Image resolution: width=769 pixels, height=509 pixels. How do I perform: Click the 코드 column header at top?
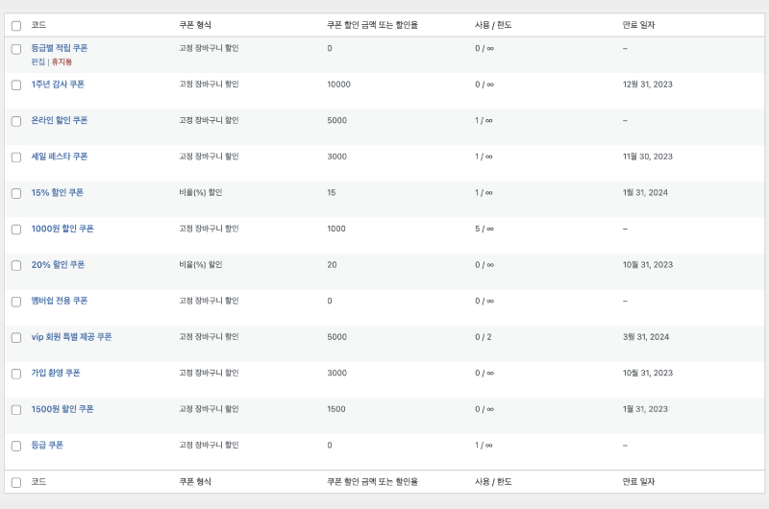pos(38,25)
